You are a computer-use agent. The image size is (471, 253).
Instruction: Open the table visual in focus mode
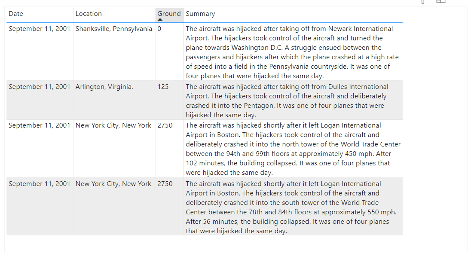click(x=441, y=2)
